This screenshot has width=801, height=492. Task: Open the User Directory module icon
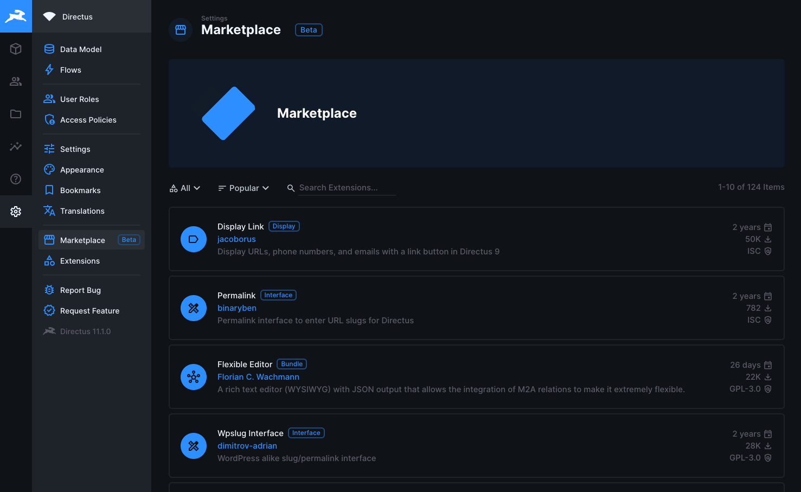click(x=16, y=81)
